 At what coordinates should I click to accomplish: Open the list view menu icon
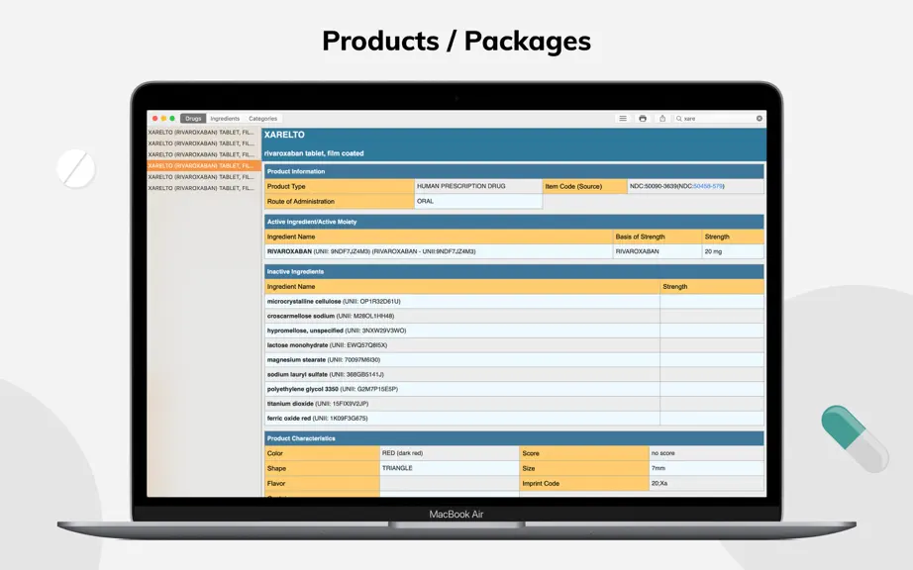click(x=623, y=118)
